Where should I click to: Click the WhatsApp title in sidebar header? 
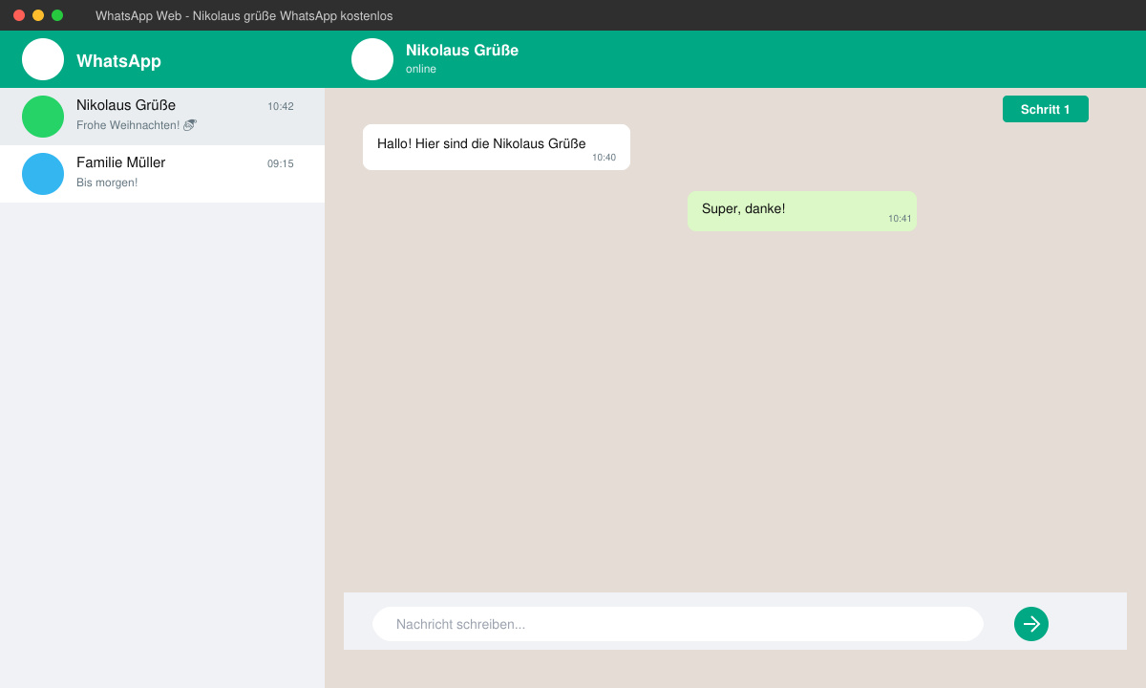(x=118, y=61)
